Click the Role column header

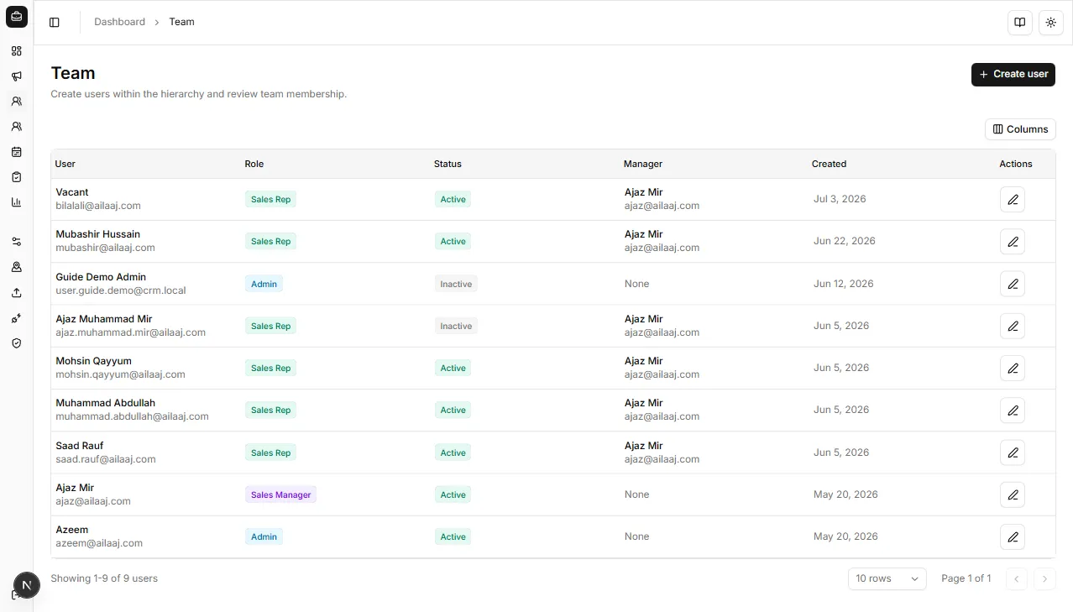pos(254,164)
